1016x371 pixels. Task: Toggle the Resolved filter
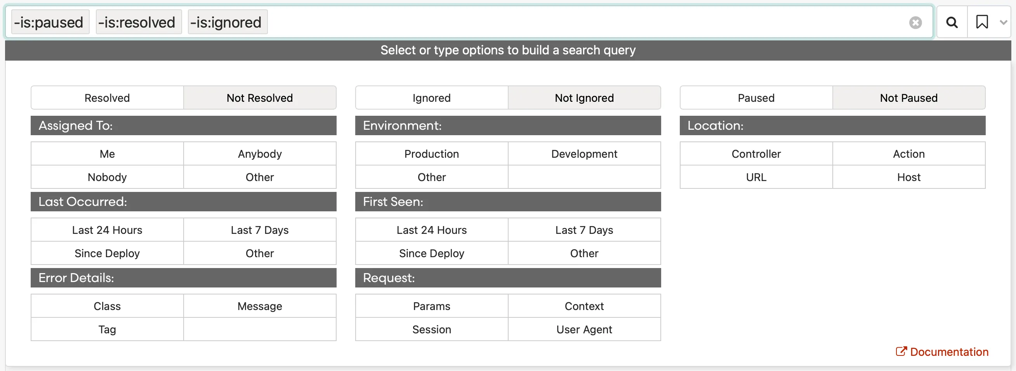pos(107,98)
